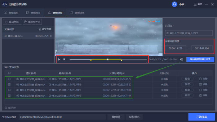217x122 pixels.
Task: Toggle checkbox for row 00:06:15:239-00:22:03:520
Action: point(9,85)
